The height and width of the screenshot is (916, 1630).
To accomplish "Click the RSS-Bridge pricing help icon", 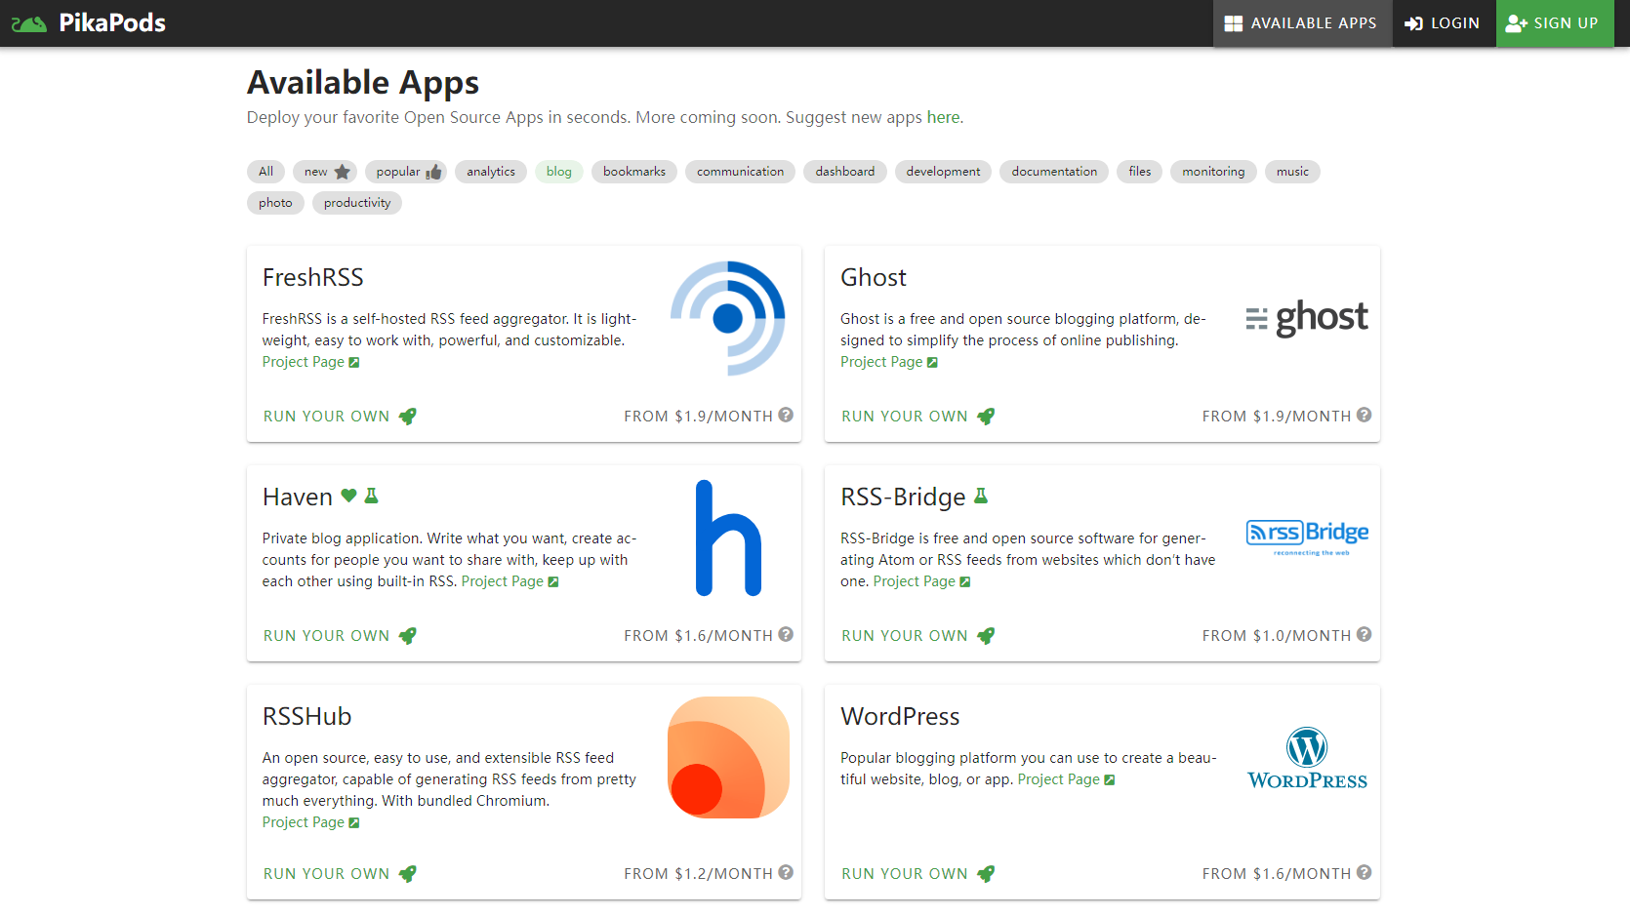I will [x=1364, y=635].
